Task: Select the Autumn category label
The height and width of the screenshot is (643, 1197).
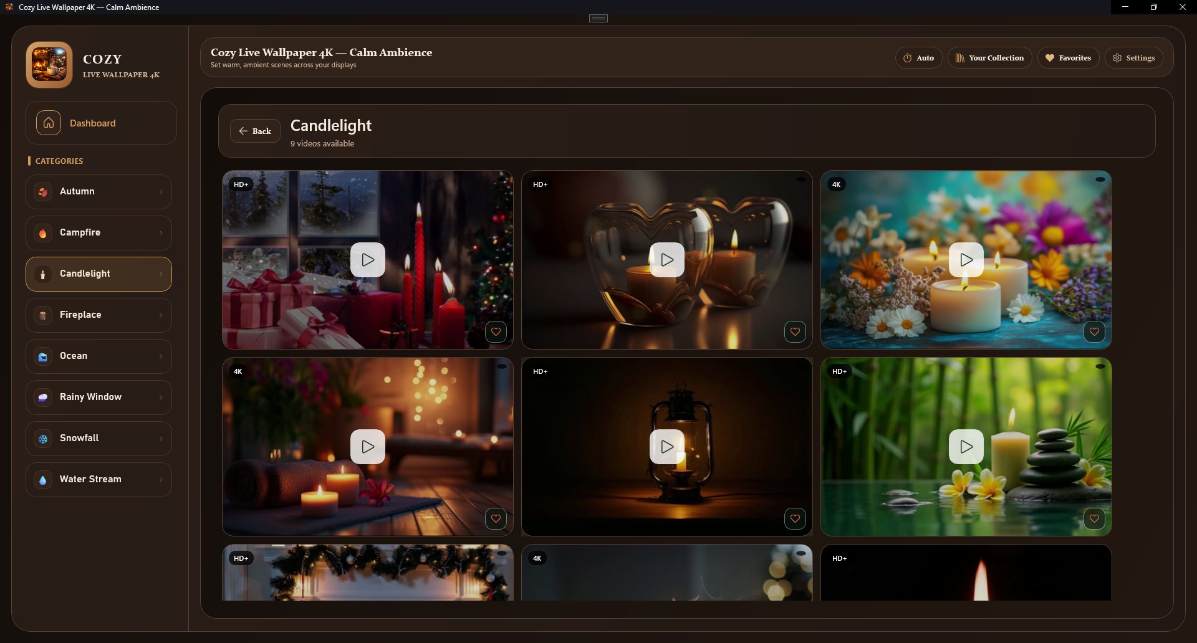Action: (x=77, y=191)
